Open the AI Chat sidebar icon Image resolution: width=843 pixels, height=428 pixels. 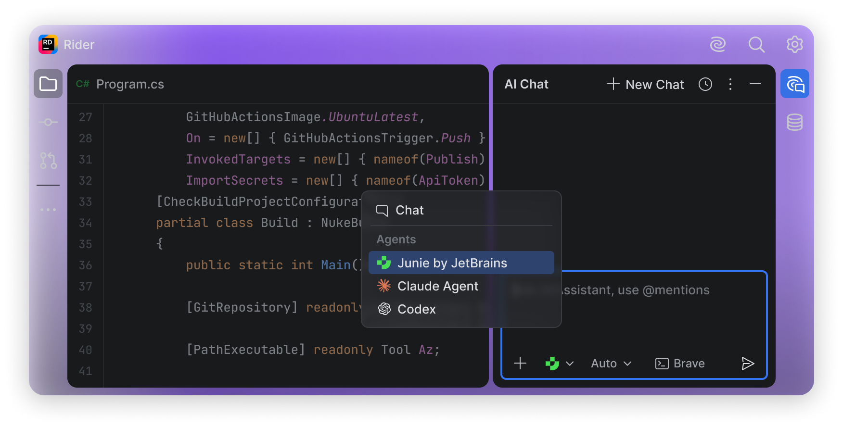point(795,84)
